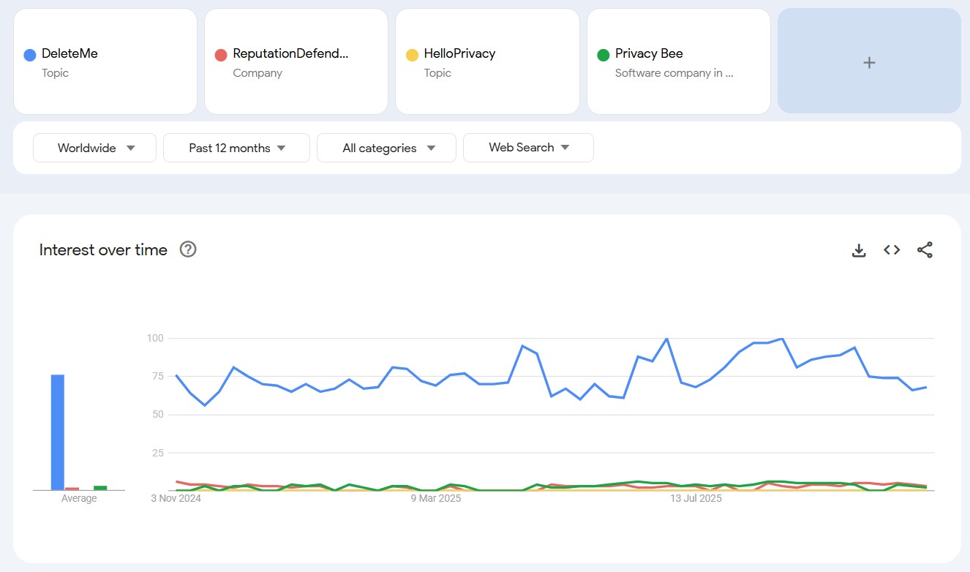Open the Worldwide region dropdown

pyautogui.click(x=94, y=147)
